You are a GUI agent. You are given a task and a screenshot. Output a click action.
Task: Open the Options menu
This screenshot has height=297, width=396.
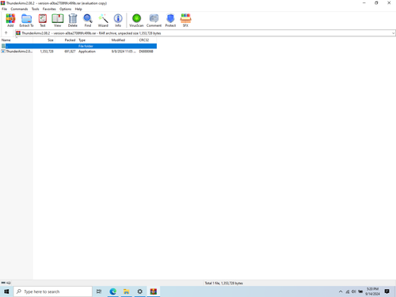coord(66,9)
